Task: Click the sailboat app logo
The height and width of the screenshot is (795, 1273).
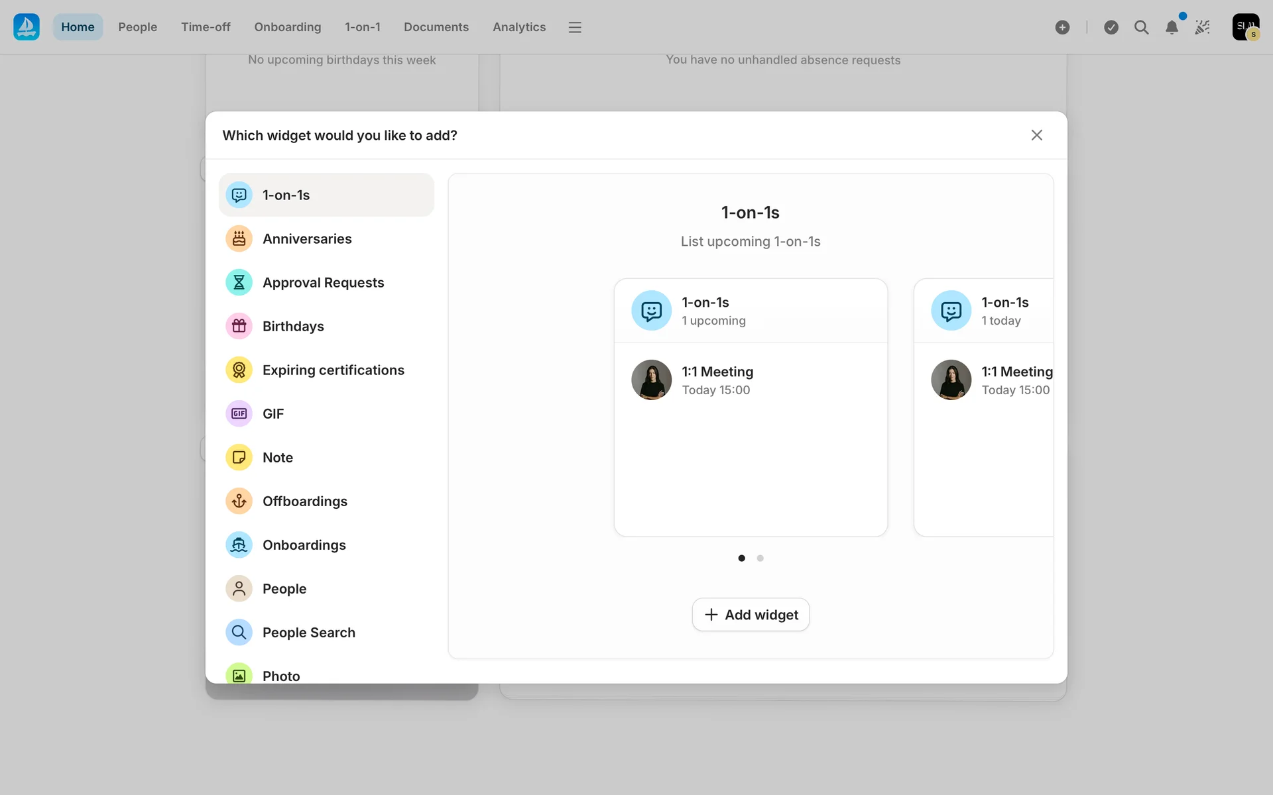Action: click(27, 27)
